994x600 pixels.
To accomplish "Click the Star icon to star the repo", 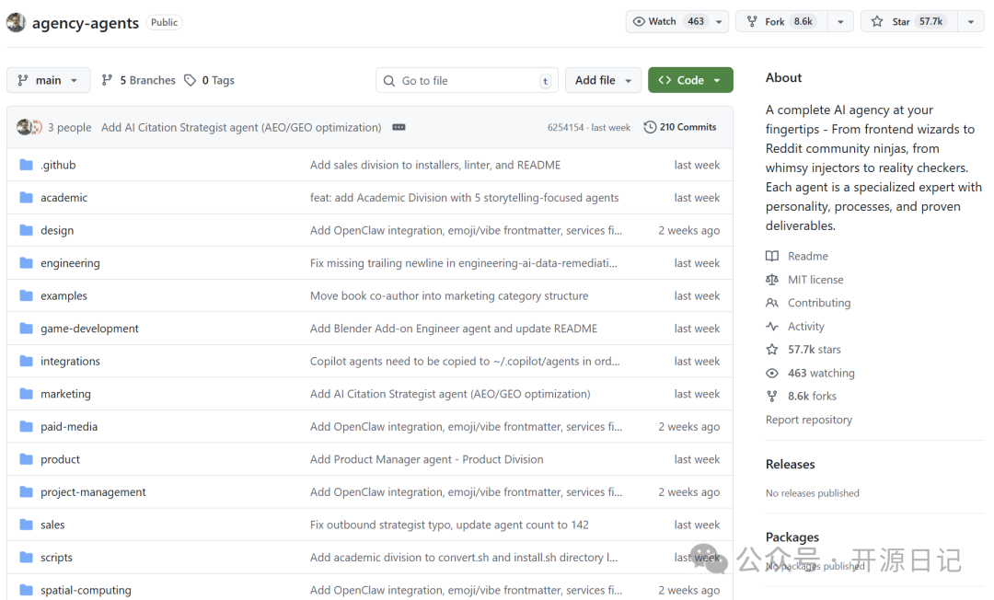I will click(874, 20).
